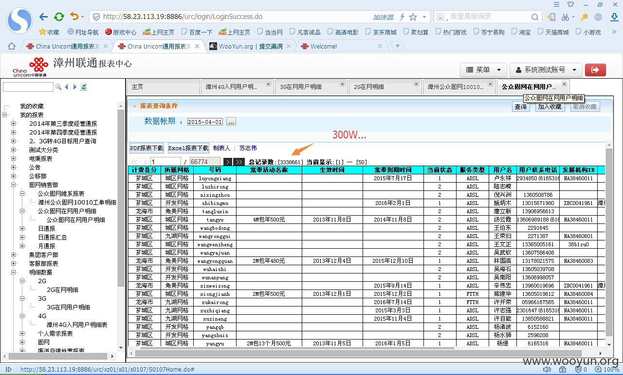Image resolution: width=623 pixels, height=375 pixels.
Task: Click the shield icon in address bar
Action: tap(96, 17)
